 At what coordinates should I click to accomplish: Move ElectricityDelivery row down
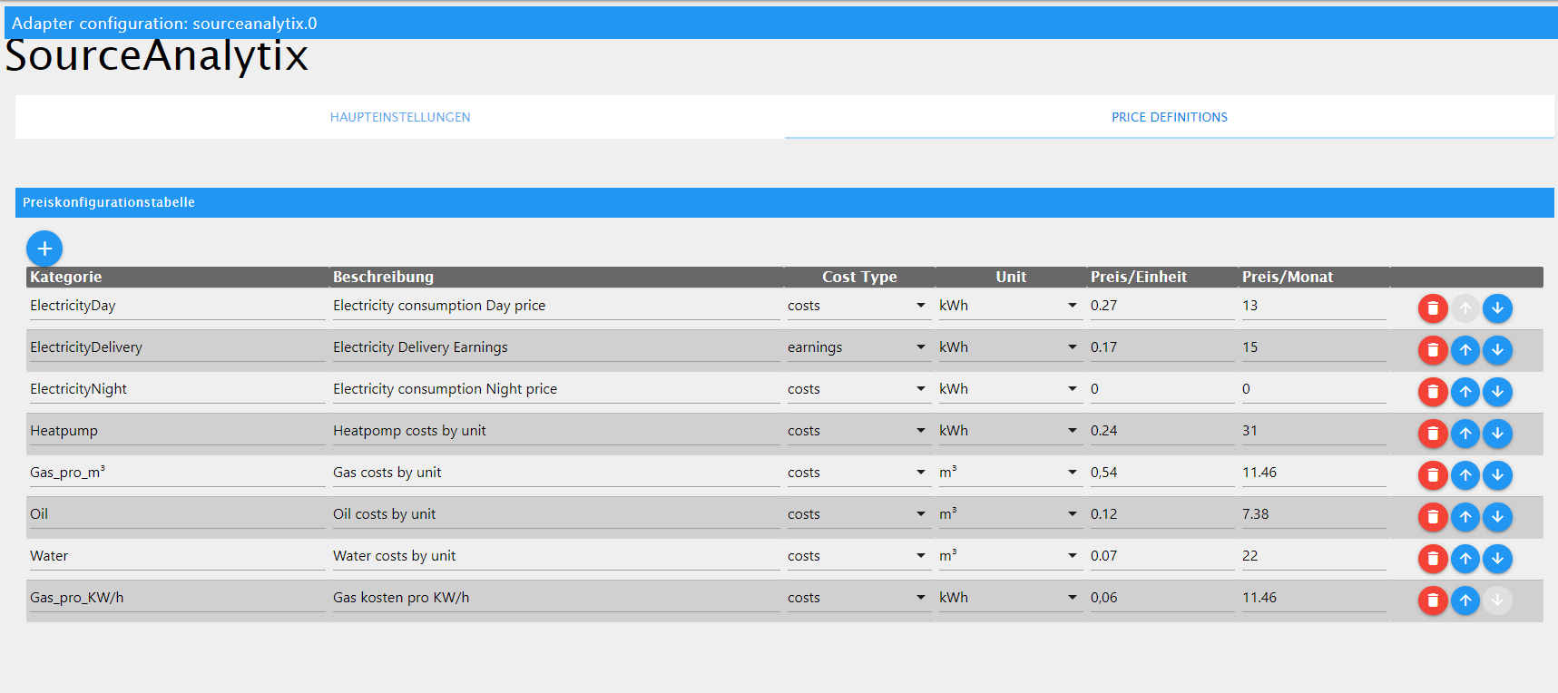[x=1497, y=350]
